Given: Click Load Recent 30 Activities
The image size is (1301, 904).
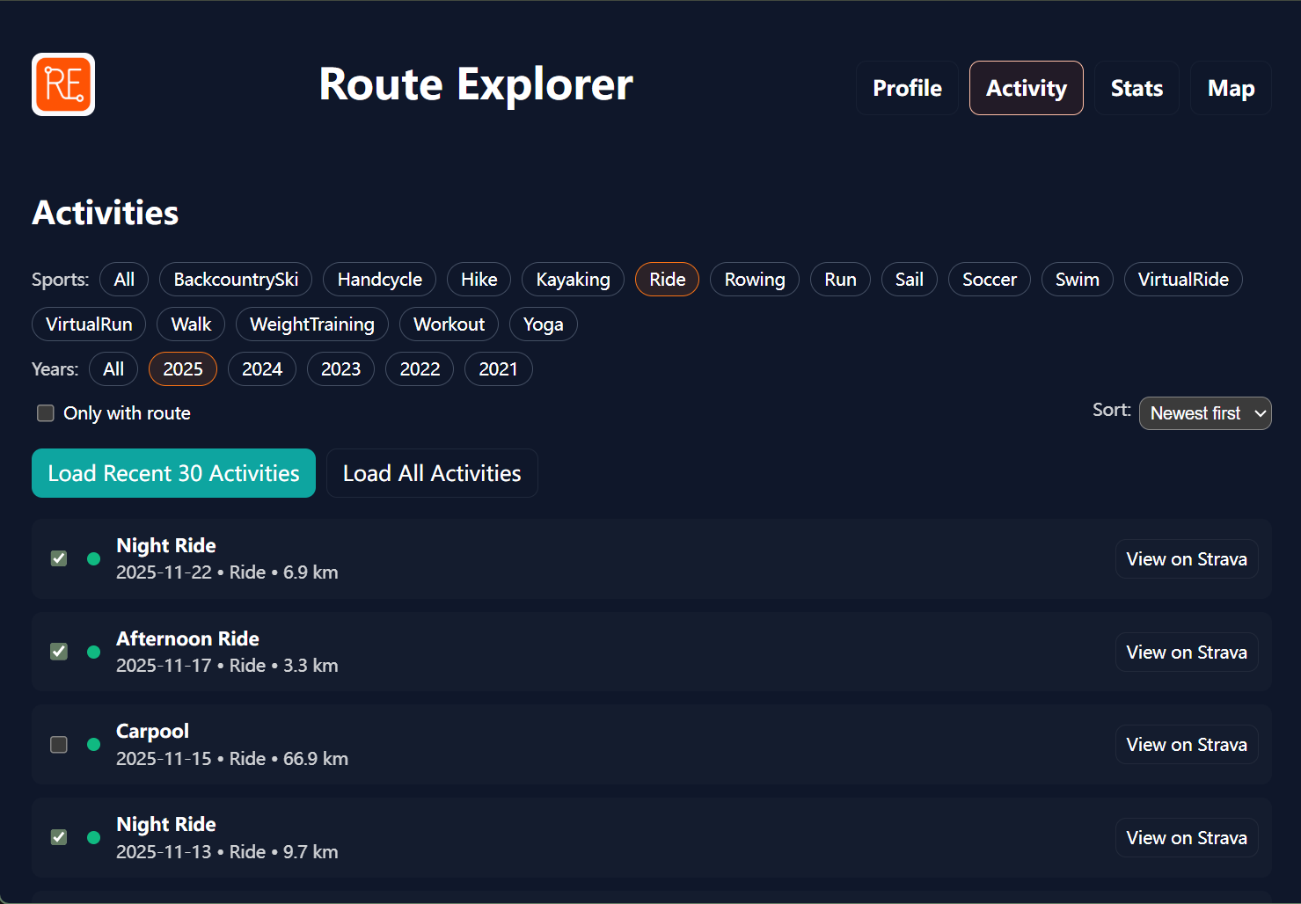Looking at the screenshot, I should [173, 473].
